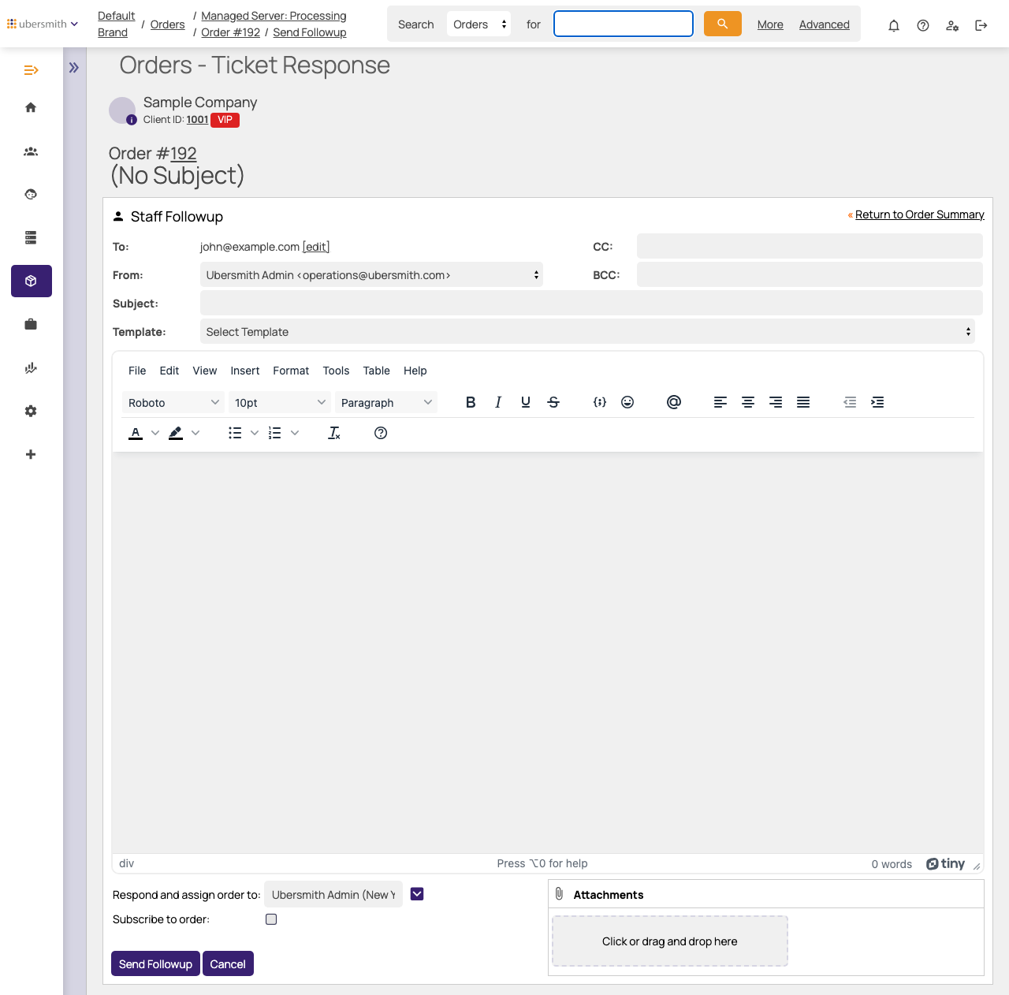Open the 10pt font size dropdown

pos(280,402)
